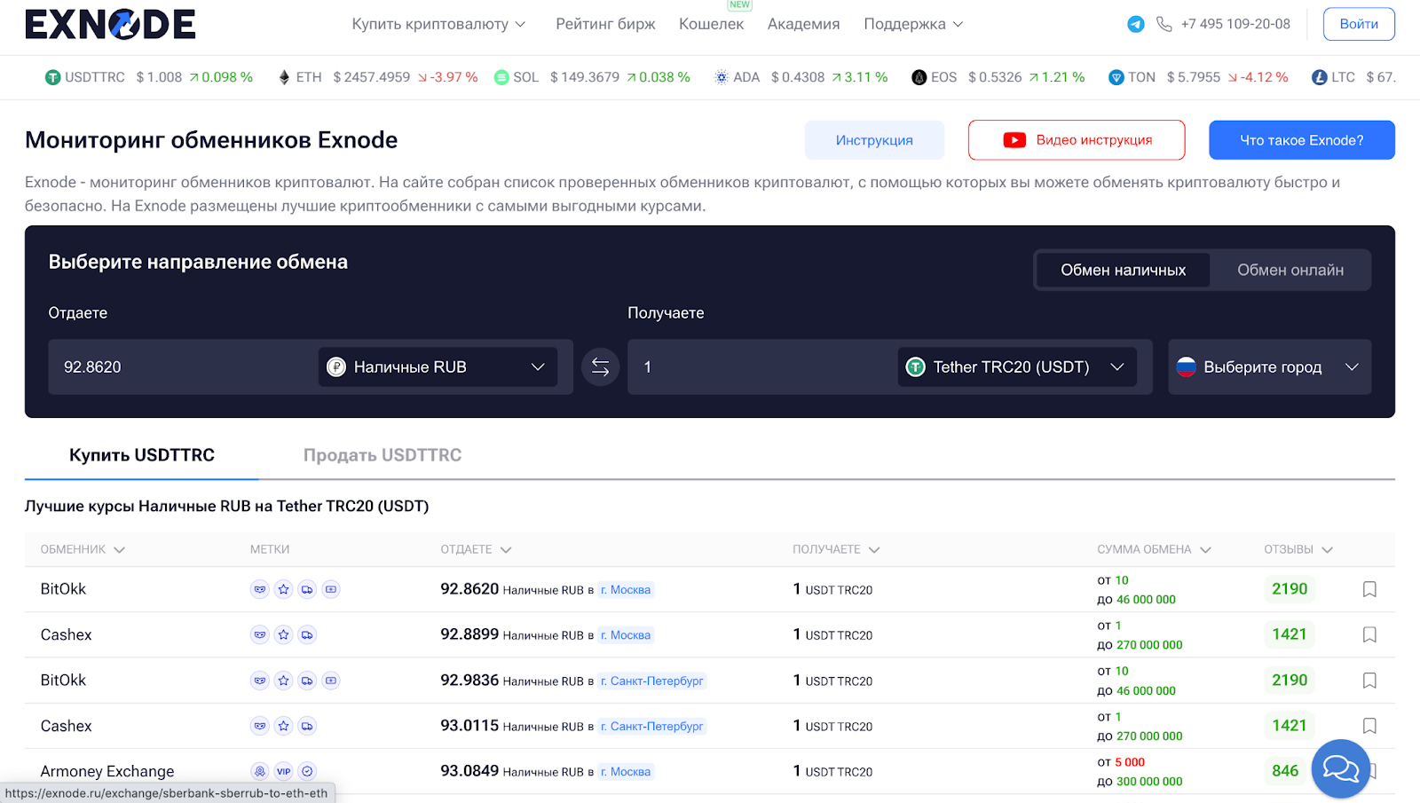
Task: Click the Войти login button
Action: pos(1359,24)
